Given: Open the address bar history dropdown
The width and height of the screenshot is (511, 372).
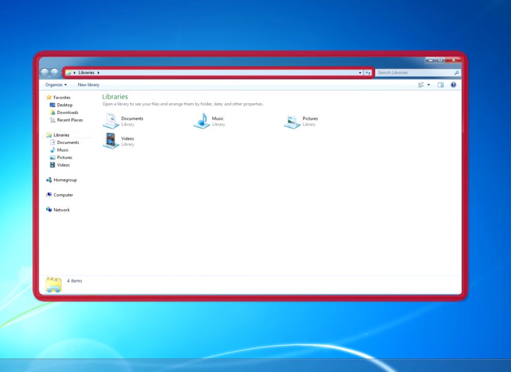Looking at the screenshot, I should (360, 72).
